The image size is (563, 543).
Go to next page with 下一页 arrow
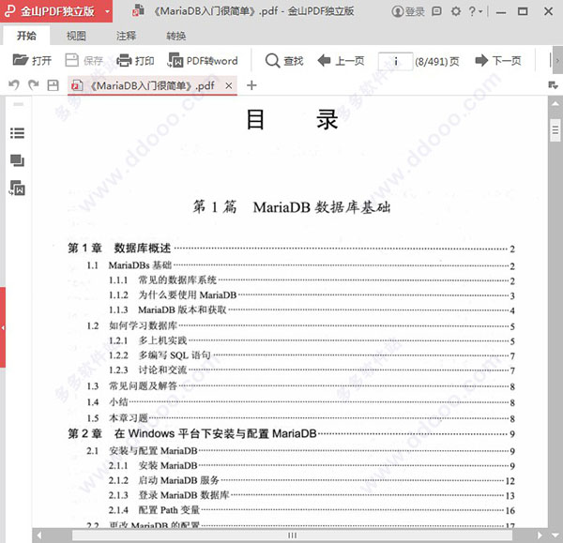point(481,60)
